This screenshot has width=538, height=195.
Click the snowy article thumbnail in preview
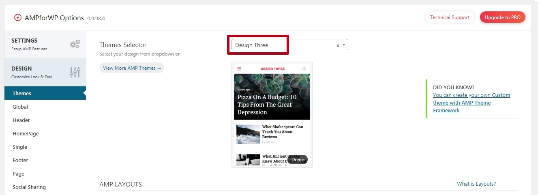[x=248, y=134]
